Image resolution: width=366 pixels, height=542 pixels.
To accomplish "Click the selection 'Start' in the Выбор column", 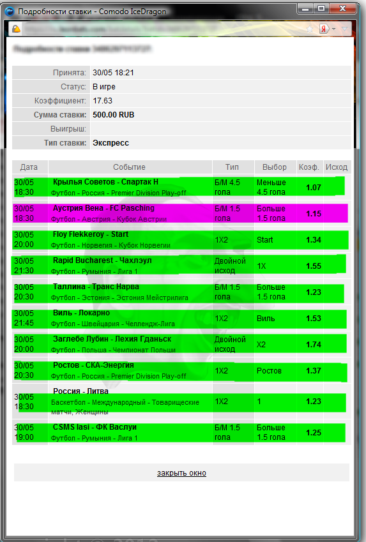I will [x=264, y=240].
